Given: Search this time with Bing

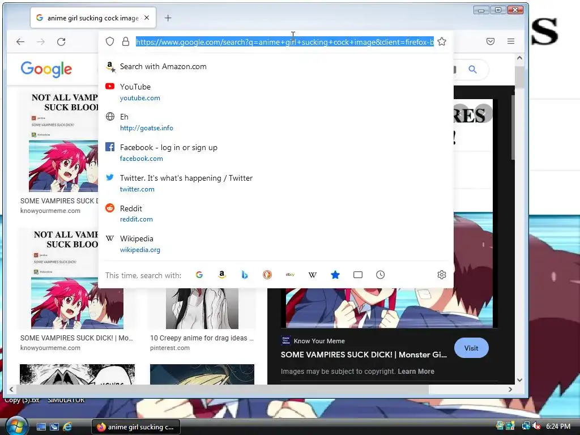Looking at the screenshot, I should (245, 275).
